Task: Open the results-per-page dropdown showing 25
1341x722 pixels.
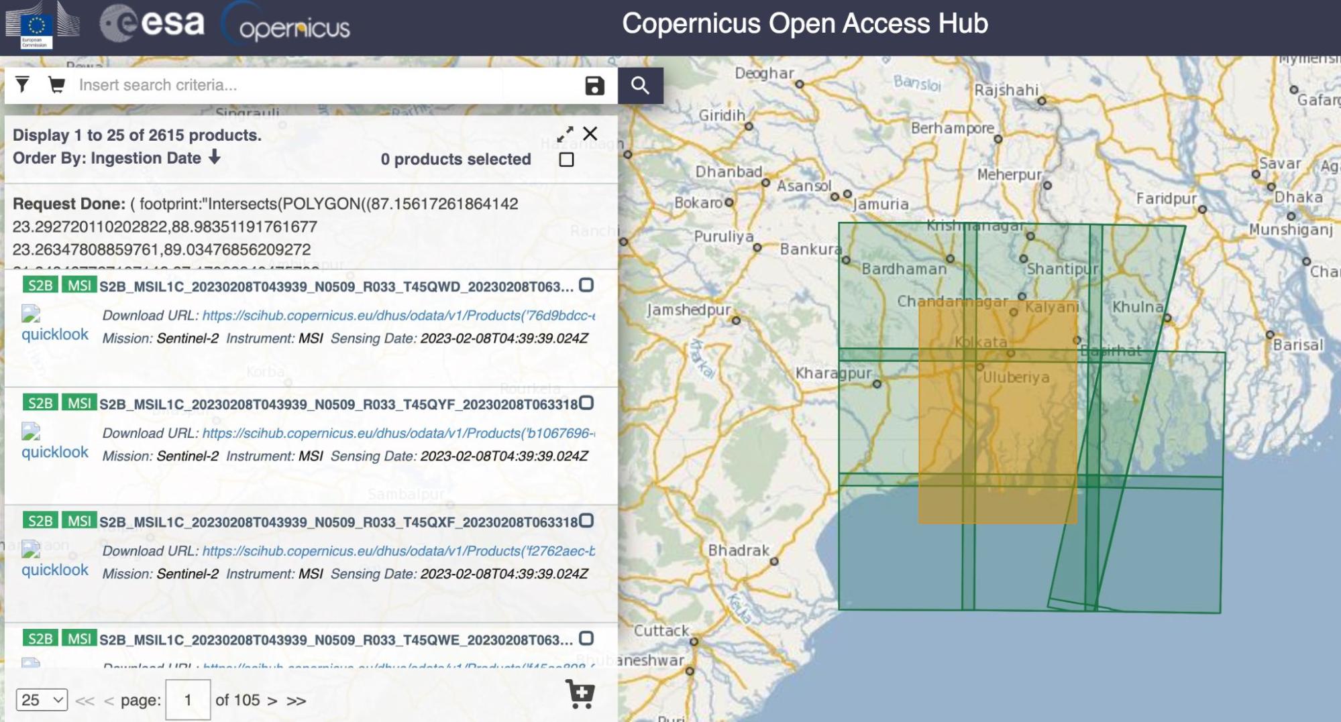Action: point(42,701)
